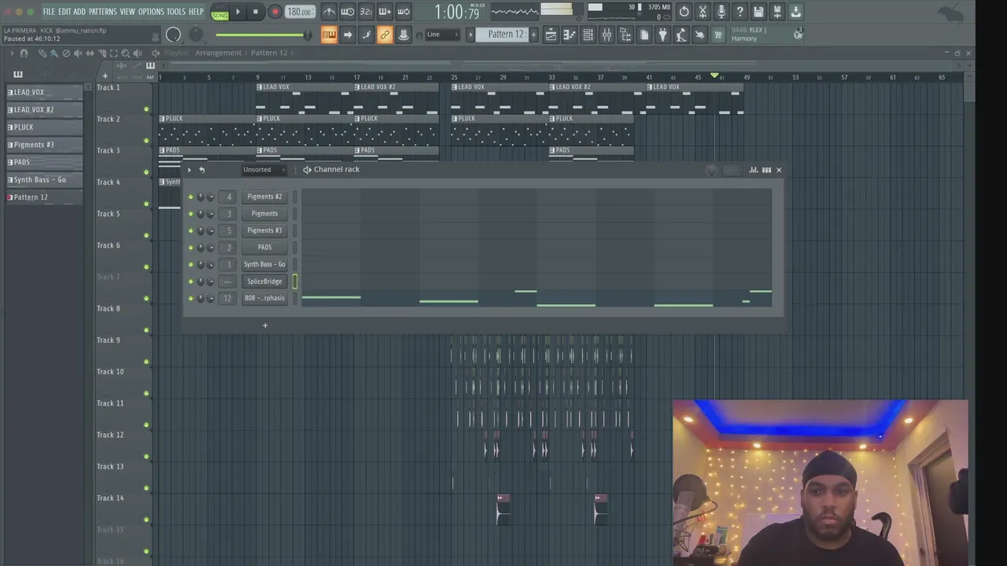The image size is (1007, 566).
Task: Add a channel with the plus button
Action: 265,325
